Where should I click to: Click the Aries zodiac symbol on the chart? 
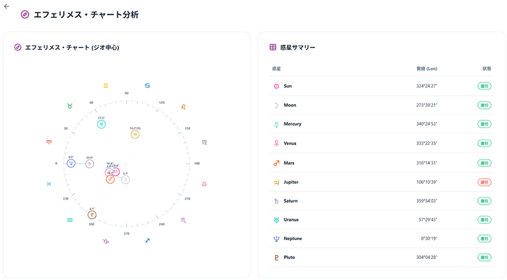tap(49, 143)
